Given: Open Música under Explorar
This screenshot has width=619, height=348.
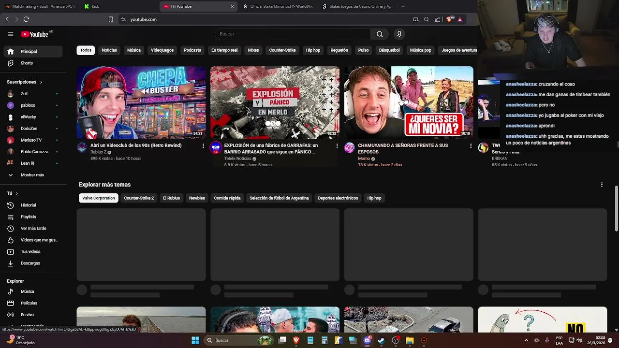Looking at the screenshot, I should (33, 291).
